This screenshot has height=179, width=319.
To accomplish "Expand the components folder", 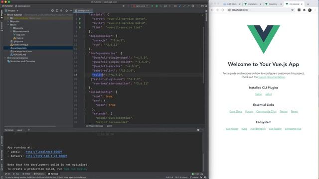I will (x=11, y=31).
